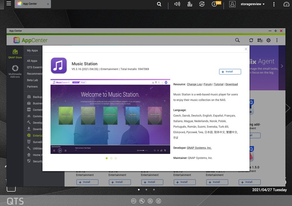The height and width of the screenshot is (206, 292).
Task: Select Security category icon
Action: click(29, 161)
